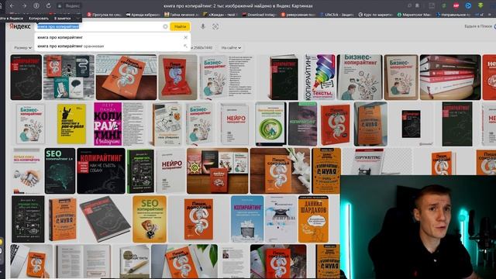Open the green downloads arrow extension icon
Viewport: 496px width, 279px height.
[480, 5]
